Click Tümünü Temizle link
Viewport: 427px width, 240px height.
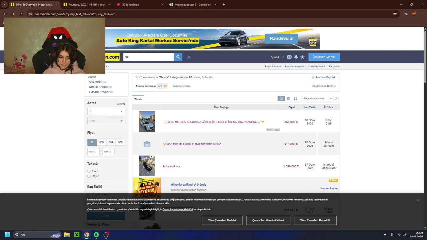point(182,86)
